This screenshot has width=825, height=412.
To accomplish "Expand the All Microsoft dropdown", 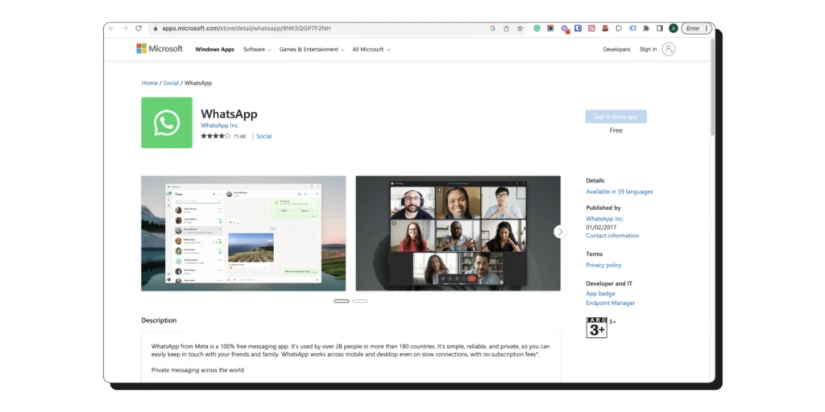I will pos(371,50).
